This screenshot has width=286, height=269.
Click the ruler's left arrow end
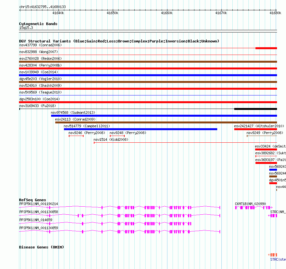(20, 10)
